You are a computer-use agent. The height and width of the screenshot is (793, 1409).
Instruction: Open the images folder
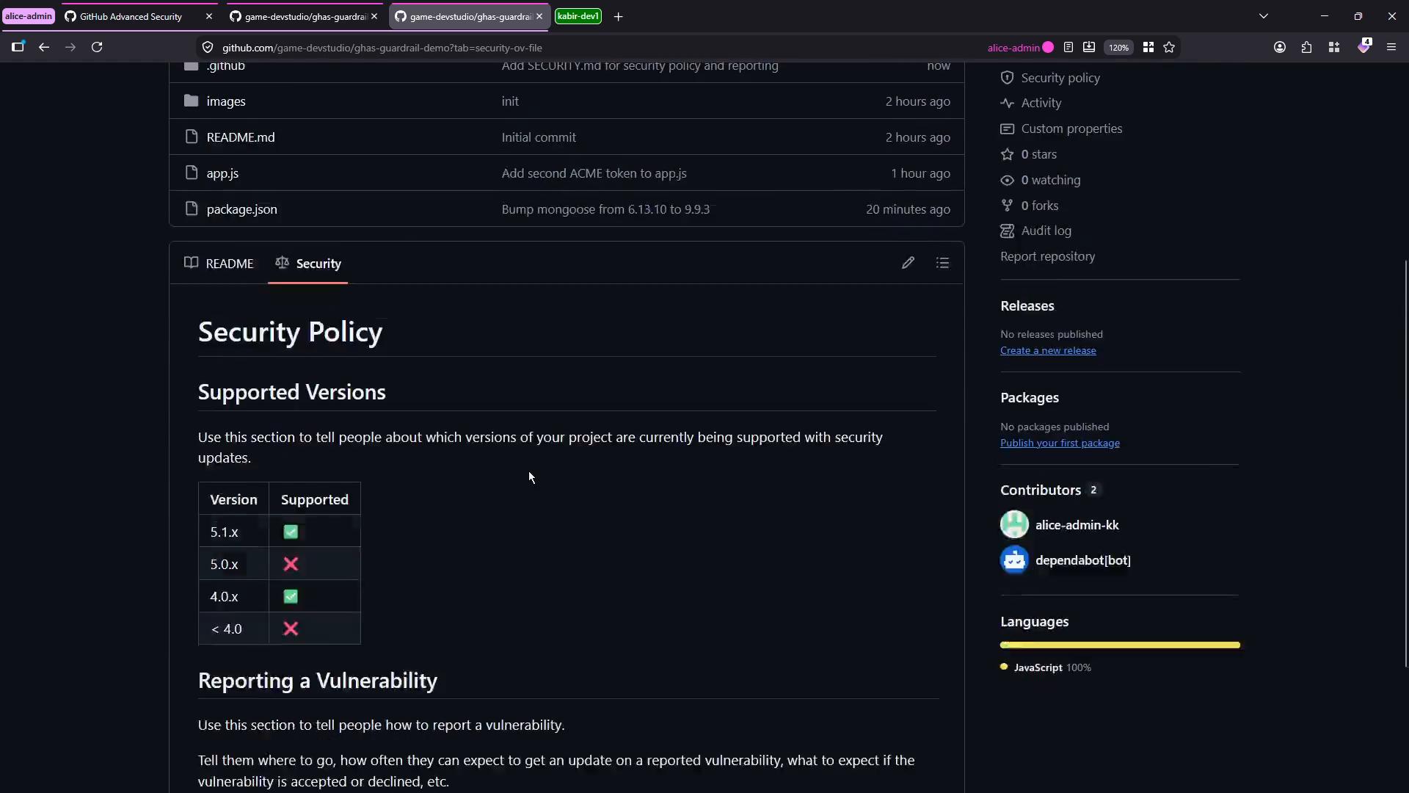[x=226, y=101]
